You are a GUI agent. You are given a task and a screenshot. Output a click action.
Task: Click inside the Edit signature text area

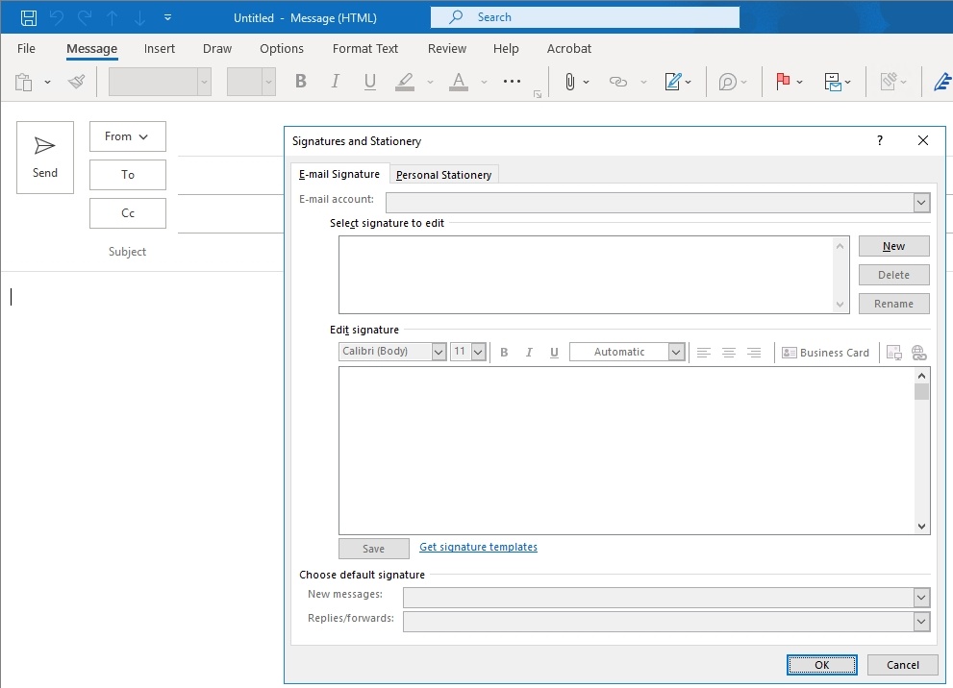click(x=625, y=450)
